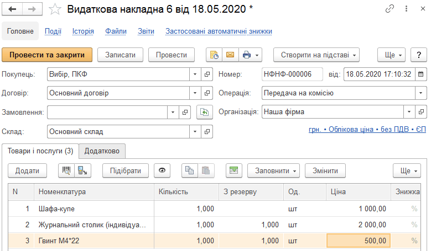Screen dimensions: 431x251
Task: Load from data collection terminal icon
Action: (x=82, y=170)
